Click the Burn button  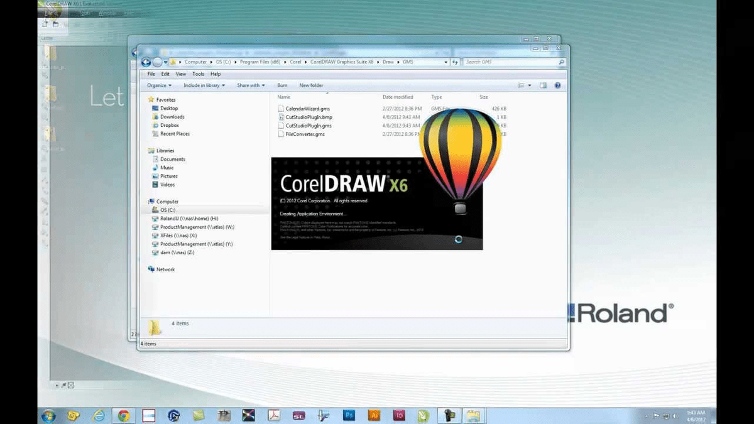click(x=282, y=85)
